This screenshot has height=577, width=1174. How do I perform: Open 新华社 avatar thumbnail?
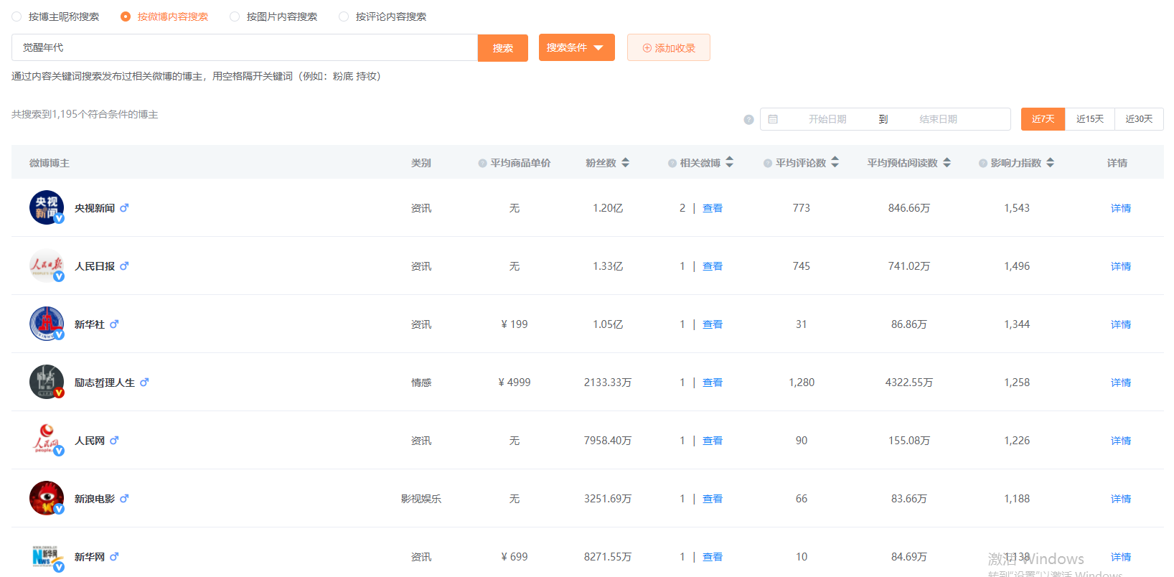click(47, 324)
